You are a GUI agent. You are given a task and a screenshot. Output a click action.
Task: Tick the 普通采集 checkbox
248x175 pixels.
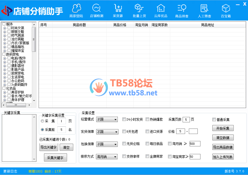pyautogui.click(x=214, y=120)
